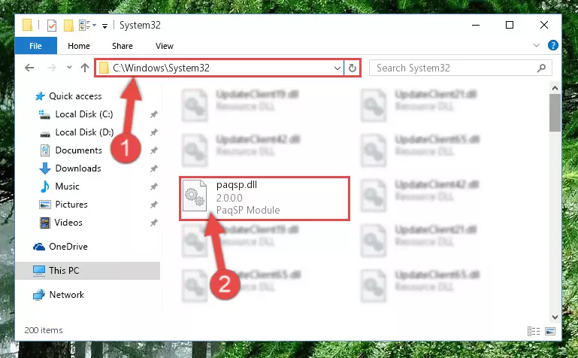Click the vertical scrollbar thumb
The width and height of the screenshot is (578, 358).
(x=555, y=113)
